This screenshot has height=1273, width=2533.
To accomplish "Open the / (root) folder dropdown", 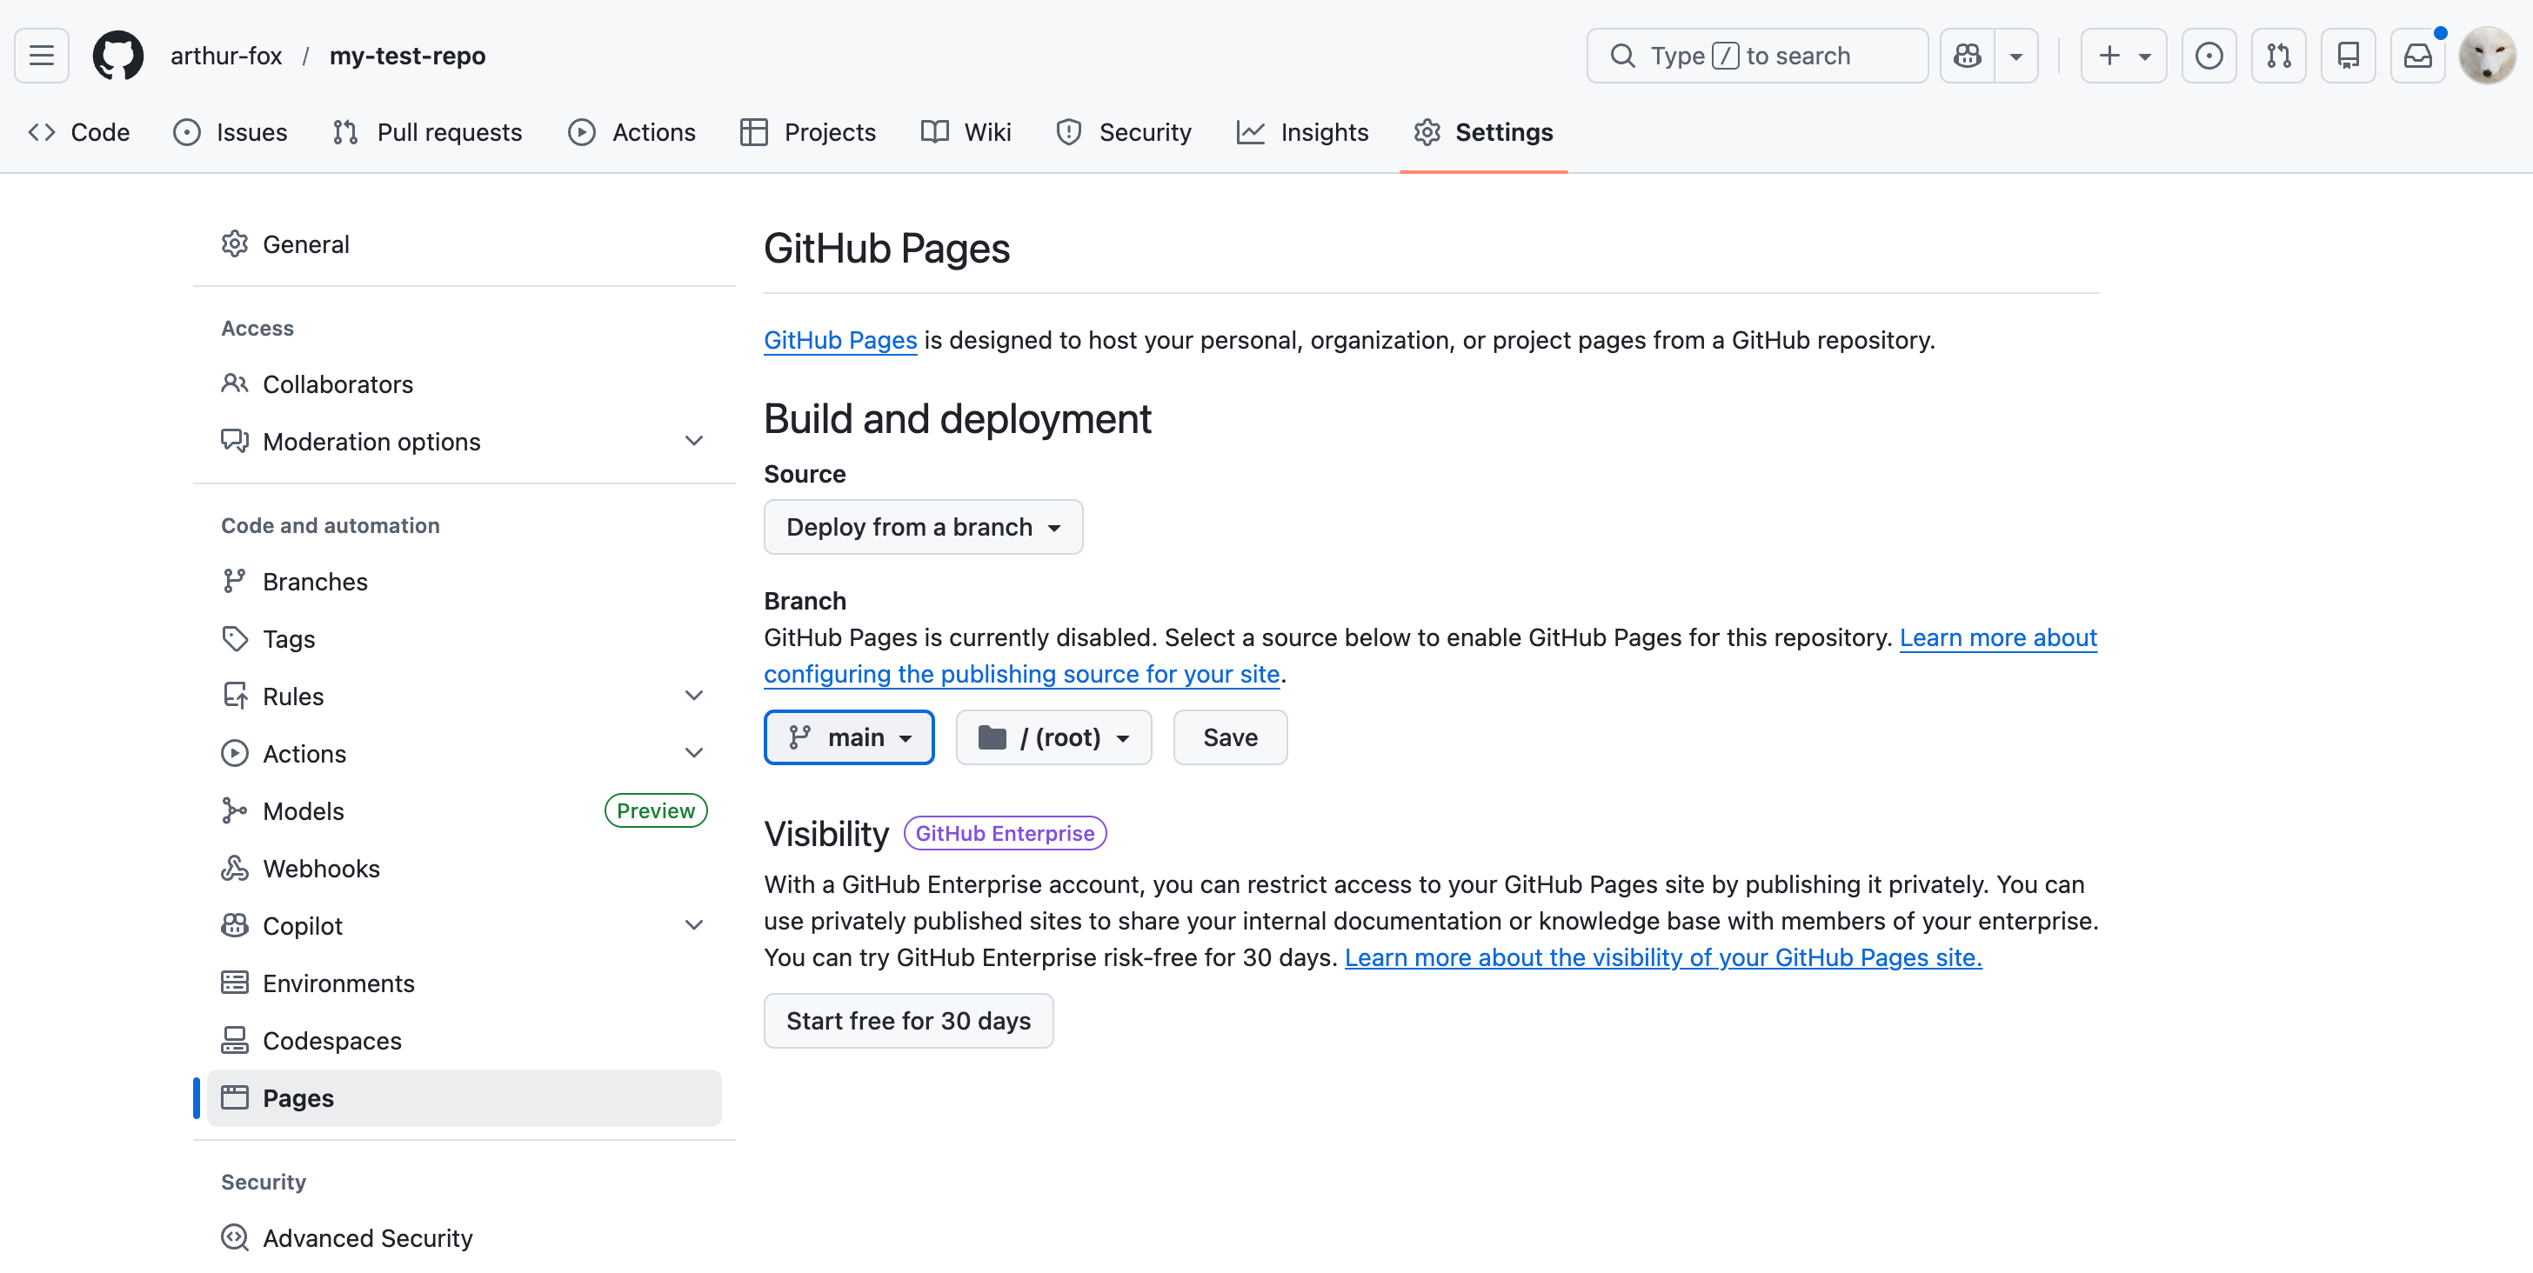I will pyautogui.click(x=1053, y=737).
